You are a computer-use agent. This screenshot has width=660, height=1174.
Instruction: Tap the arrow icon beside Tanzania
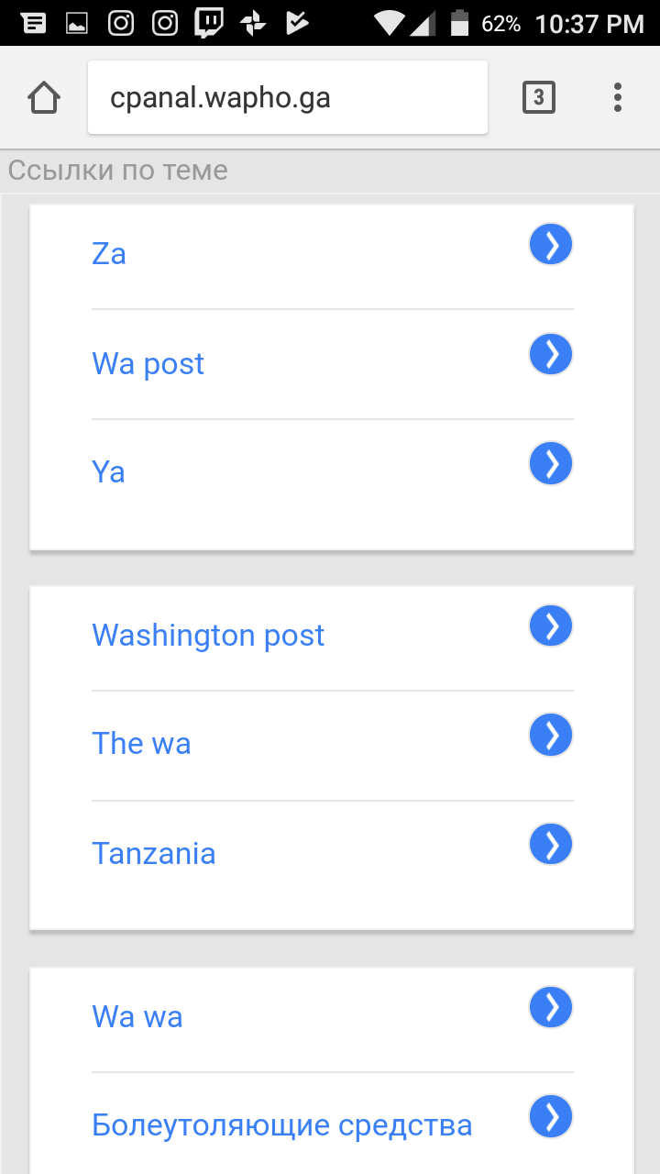[x=551, y=845]
